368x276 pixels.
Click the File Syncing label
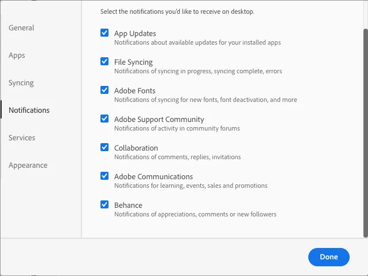(133, 62)
